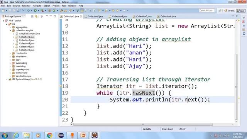The height and width of the screenshot is (139, 247).
Task: Open the Refactor menu
Action: (26, 6)
